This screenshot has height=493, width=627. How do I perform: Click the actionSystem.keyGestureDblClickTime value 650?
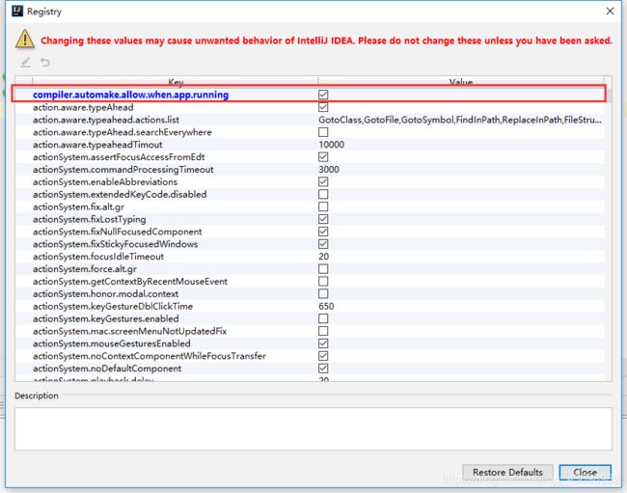pyautogui.click(x=326, y=306)
